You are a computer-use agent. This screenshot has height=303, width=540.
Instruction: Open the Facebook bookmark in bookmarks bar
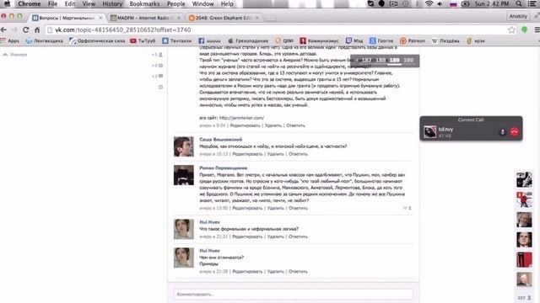(209, 41)
